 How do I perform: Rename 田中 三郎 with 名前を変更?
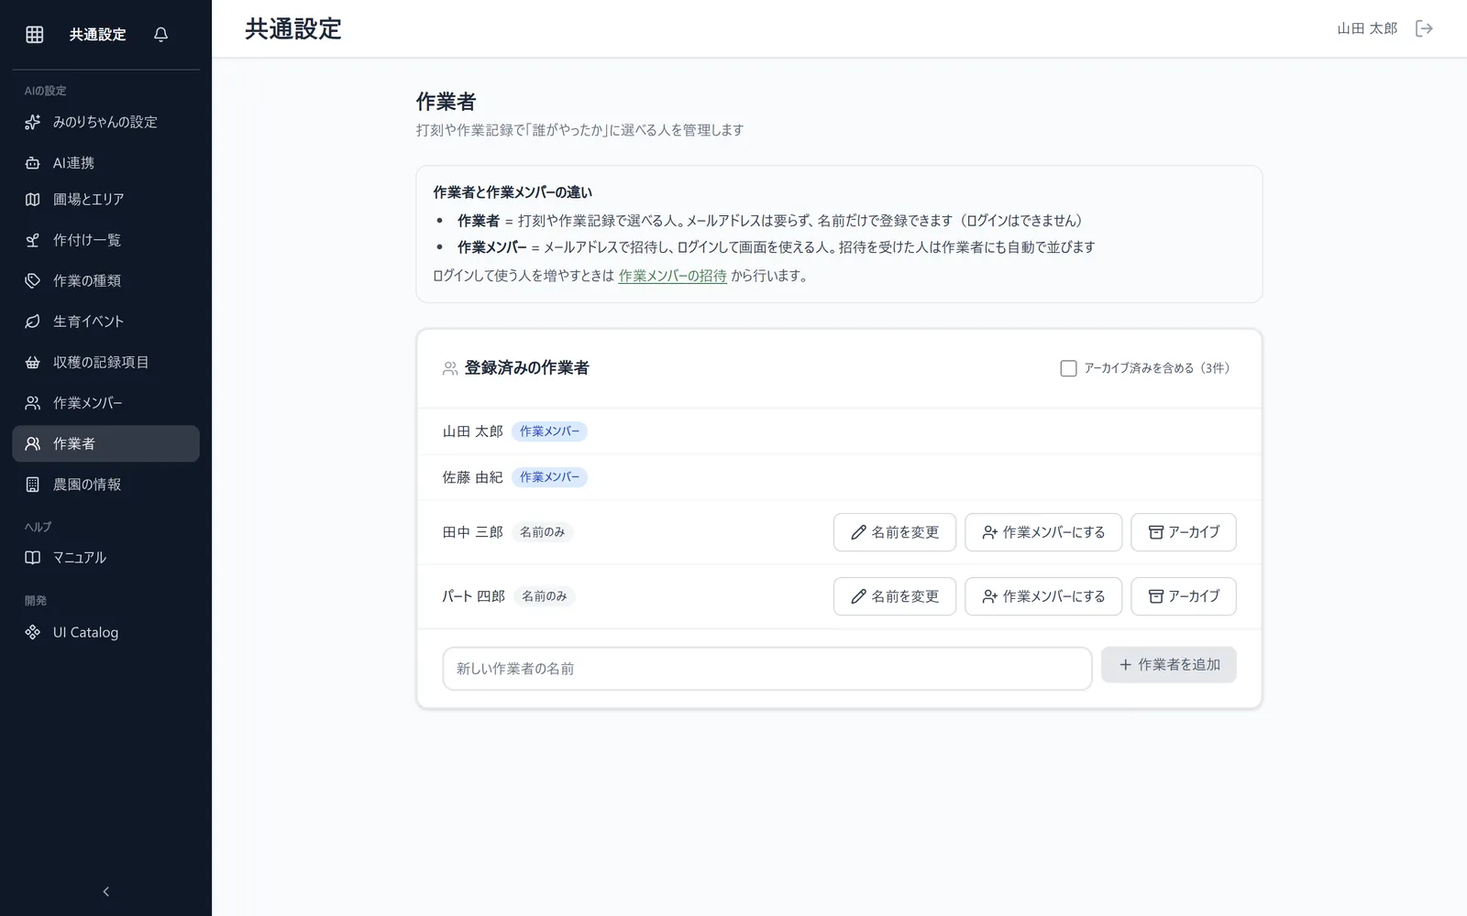(x=894, y=532)
